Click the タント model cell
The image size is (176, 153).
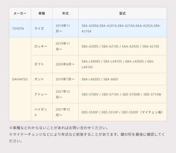[41, 79]
